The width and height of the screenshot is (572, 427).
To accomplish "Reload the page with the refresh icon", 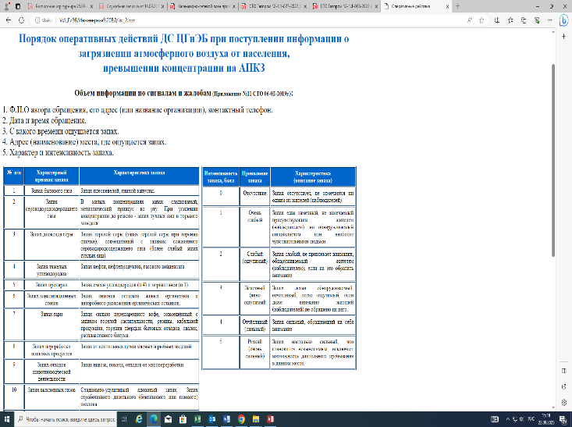I will pyautogui.click(x=21, y=20).
